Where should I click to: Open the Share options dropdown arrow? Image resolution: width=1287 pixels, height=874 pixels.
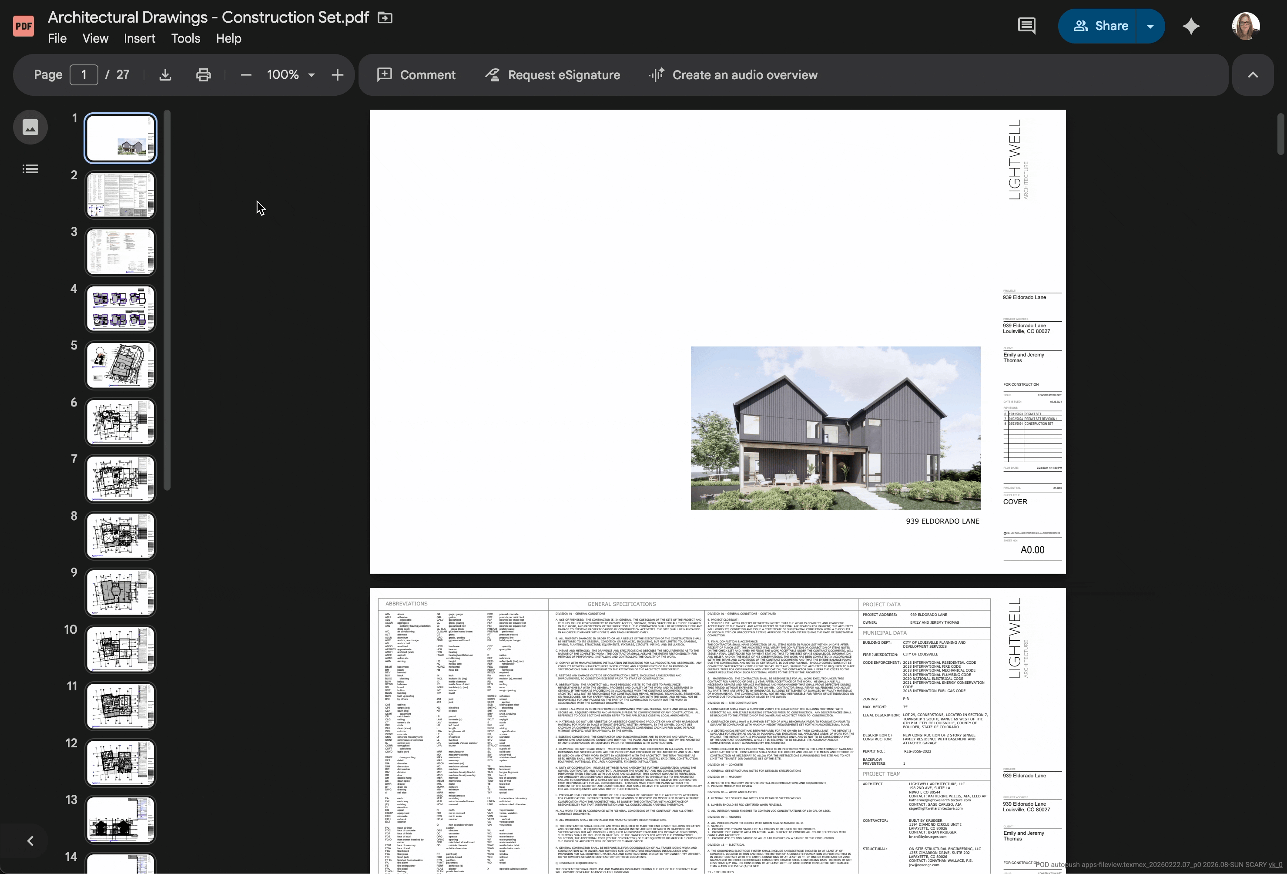coord(1150,26)
